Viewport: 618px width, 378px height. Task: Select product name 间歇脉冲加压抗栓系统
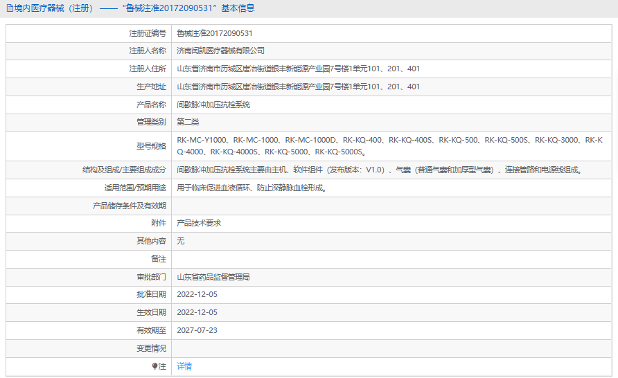click(213, 105)
